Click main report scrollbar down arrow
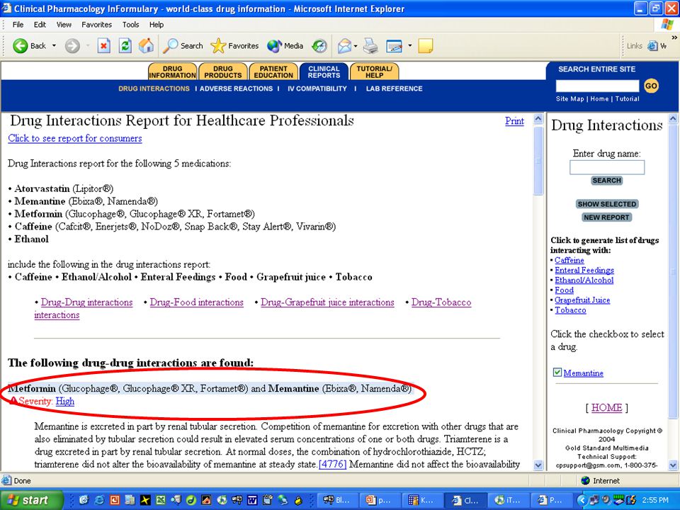The image size is (680, 510). (x=538, y=465)
